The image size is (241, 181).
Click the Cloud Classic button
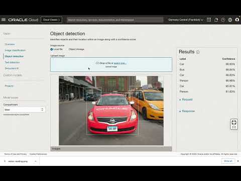51,20
